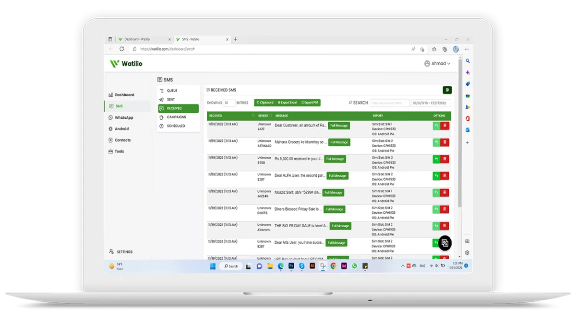Expand the Ahmad user dropdown
This screenshot has width=576, height=323.
point(437,63)
